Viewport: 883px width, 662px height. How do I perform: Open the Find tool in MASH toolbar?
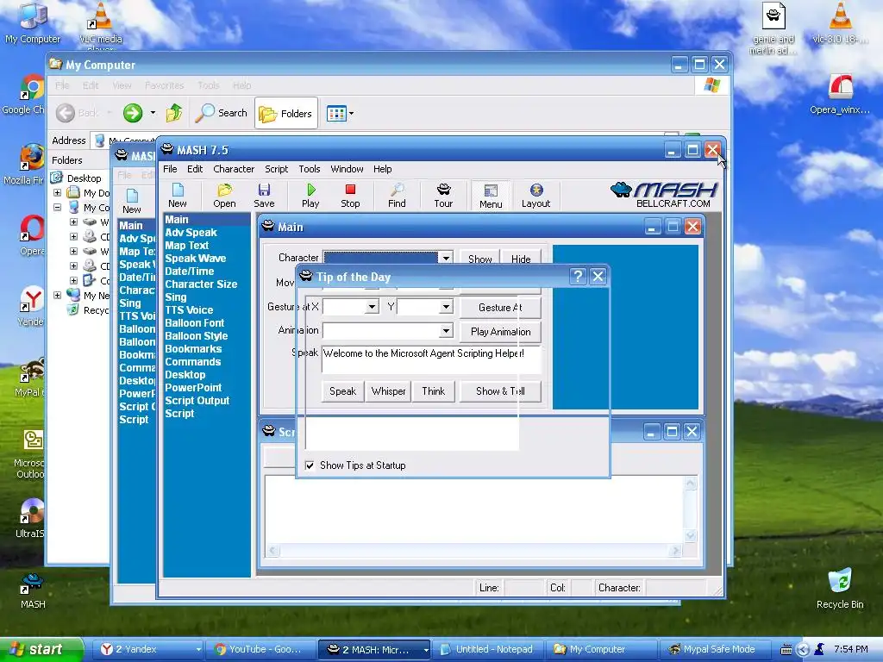click(397, 196)
